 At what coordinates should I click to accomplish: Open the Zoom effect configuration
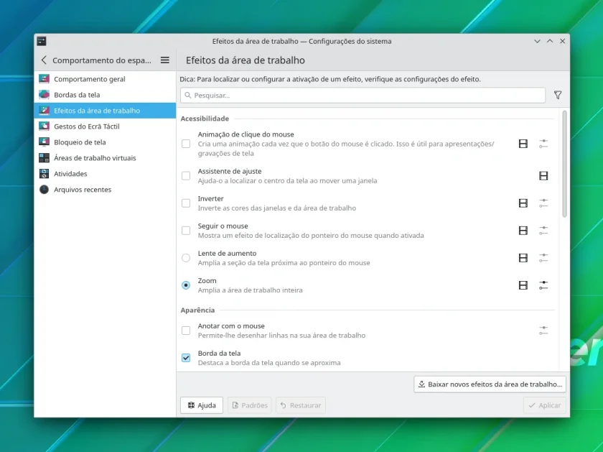[543, 285]
